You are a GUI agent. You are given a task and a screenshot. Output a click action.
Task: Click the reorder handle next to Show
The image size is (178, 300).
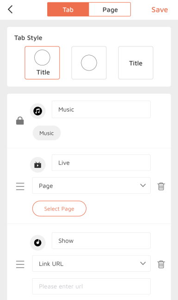click(20, 264)
